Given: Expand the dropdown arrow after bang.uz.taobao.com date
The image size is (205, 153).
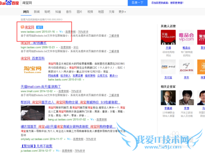Looking at the screenshot, I should tap(88, 120).
